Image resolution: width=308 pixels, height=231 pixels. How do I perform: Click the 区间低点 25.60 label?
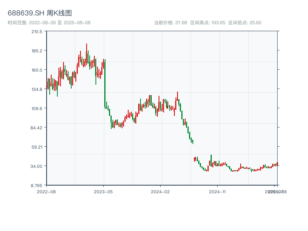point(245,23)
